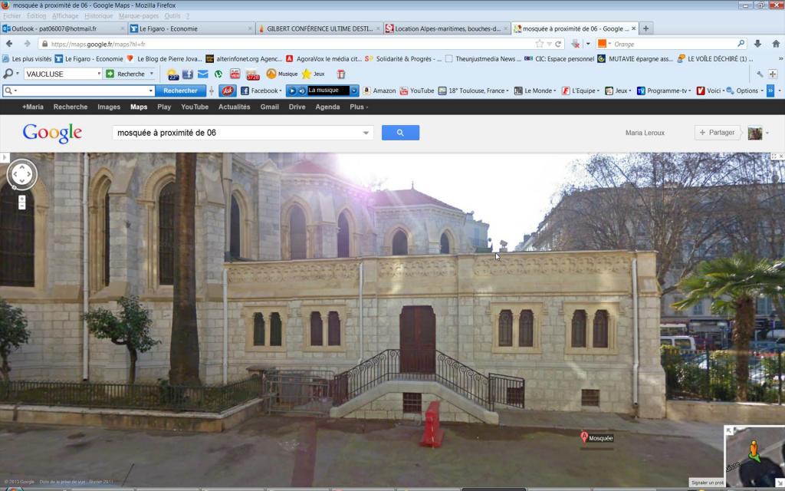Open the Les plus visités bookmark
Screen dimensions: 785x491
pos(27,58)
